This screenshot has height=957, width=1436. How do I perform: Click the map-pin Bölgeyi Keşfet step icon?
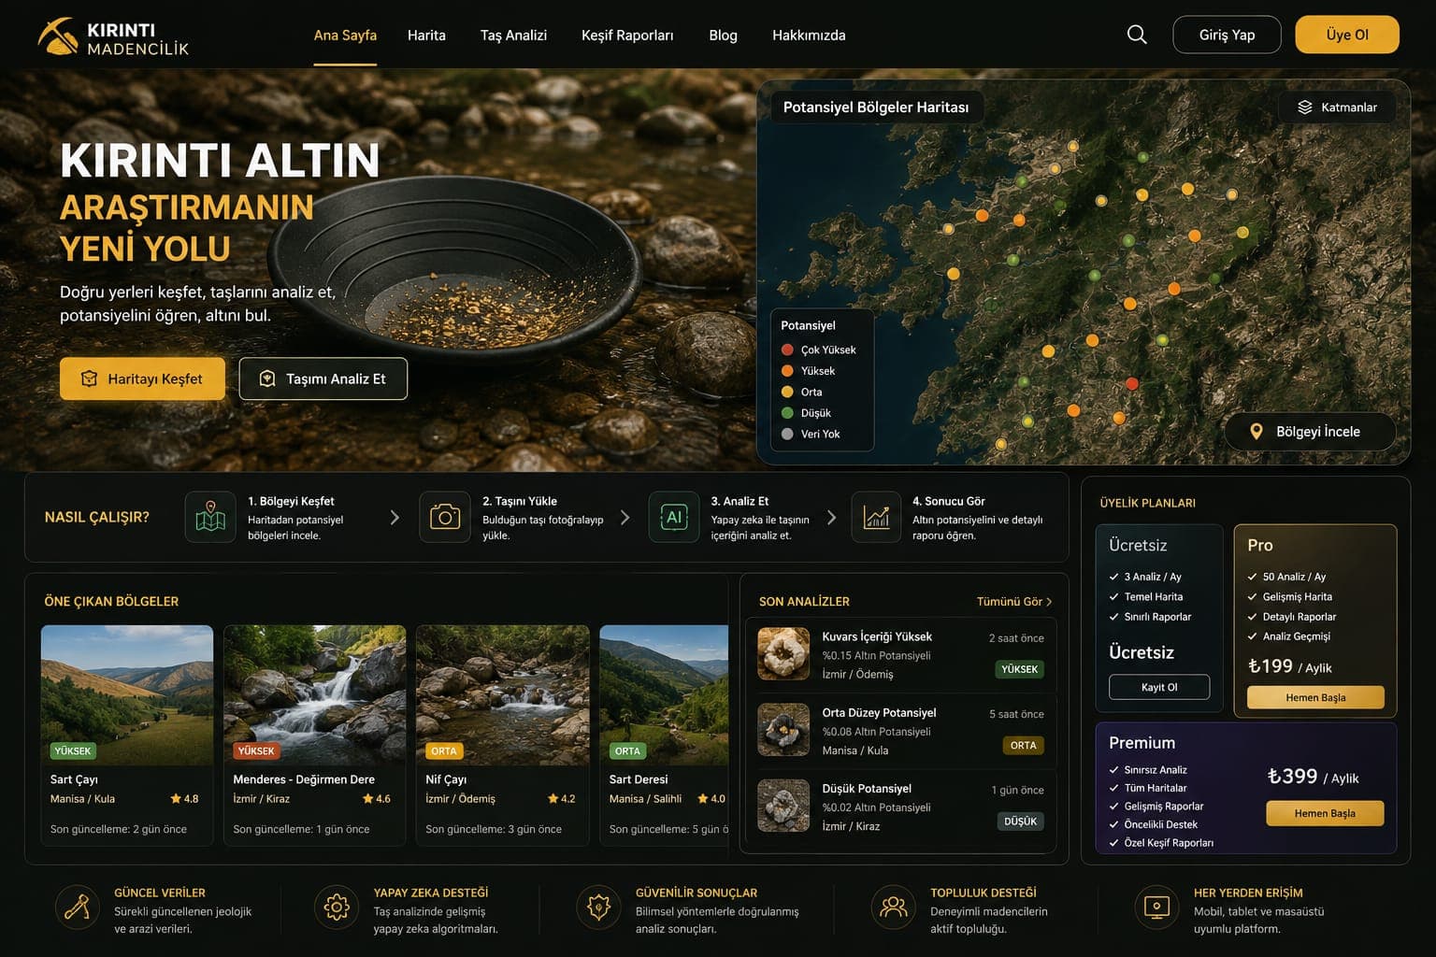pyautogui.click(x=210, y=517)
